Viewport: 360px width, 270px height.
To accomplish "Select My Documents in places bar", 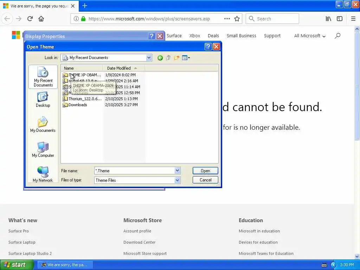I will pos(43,125).
